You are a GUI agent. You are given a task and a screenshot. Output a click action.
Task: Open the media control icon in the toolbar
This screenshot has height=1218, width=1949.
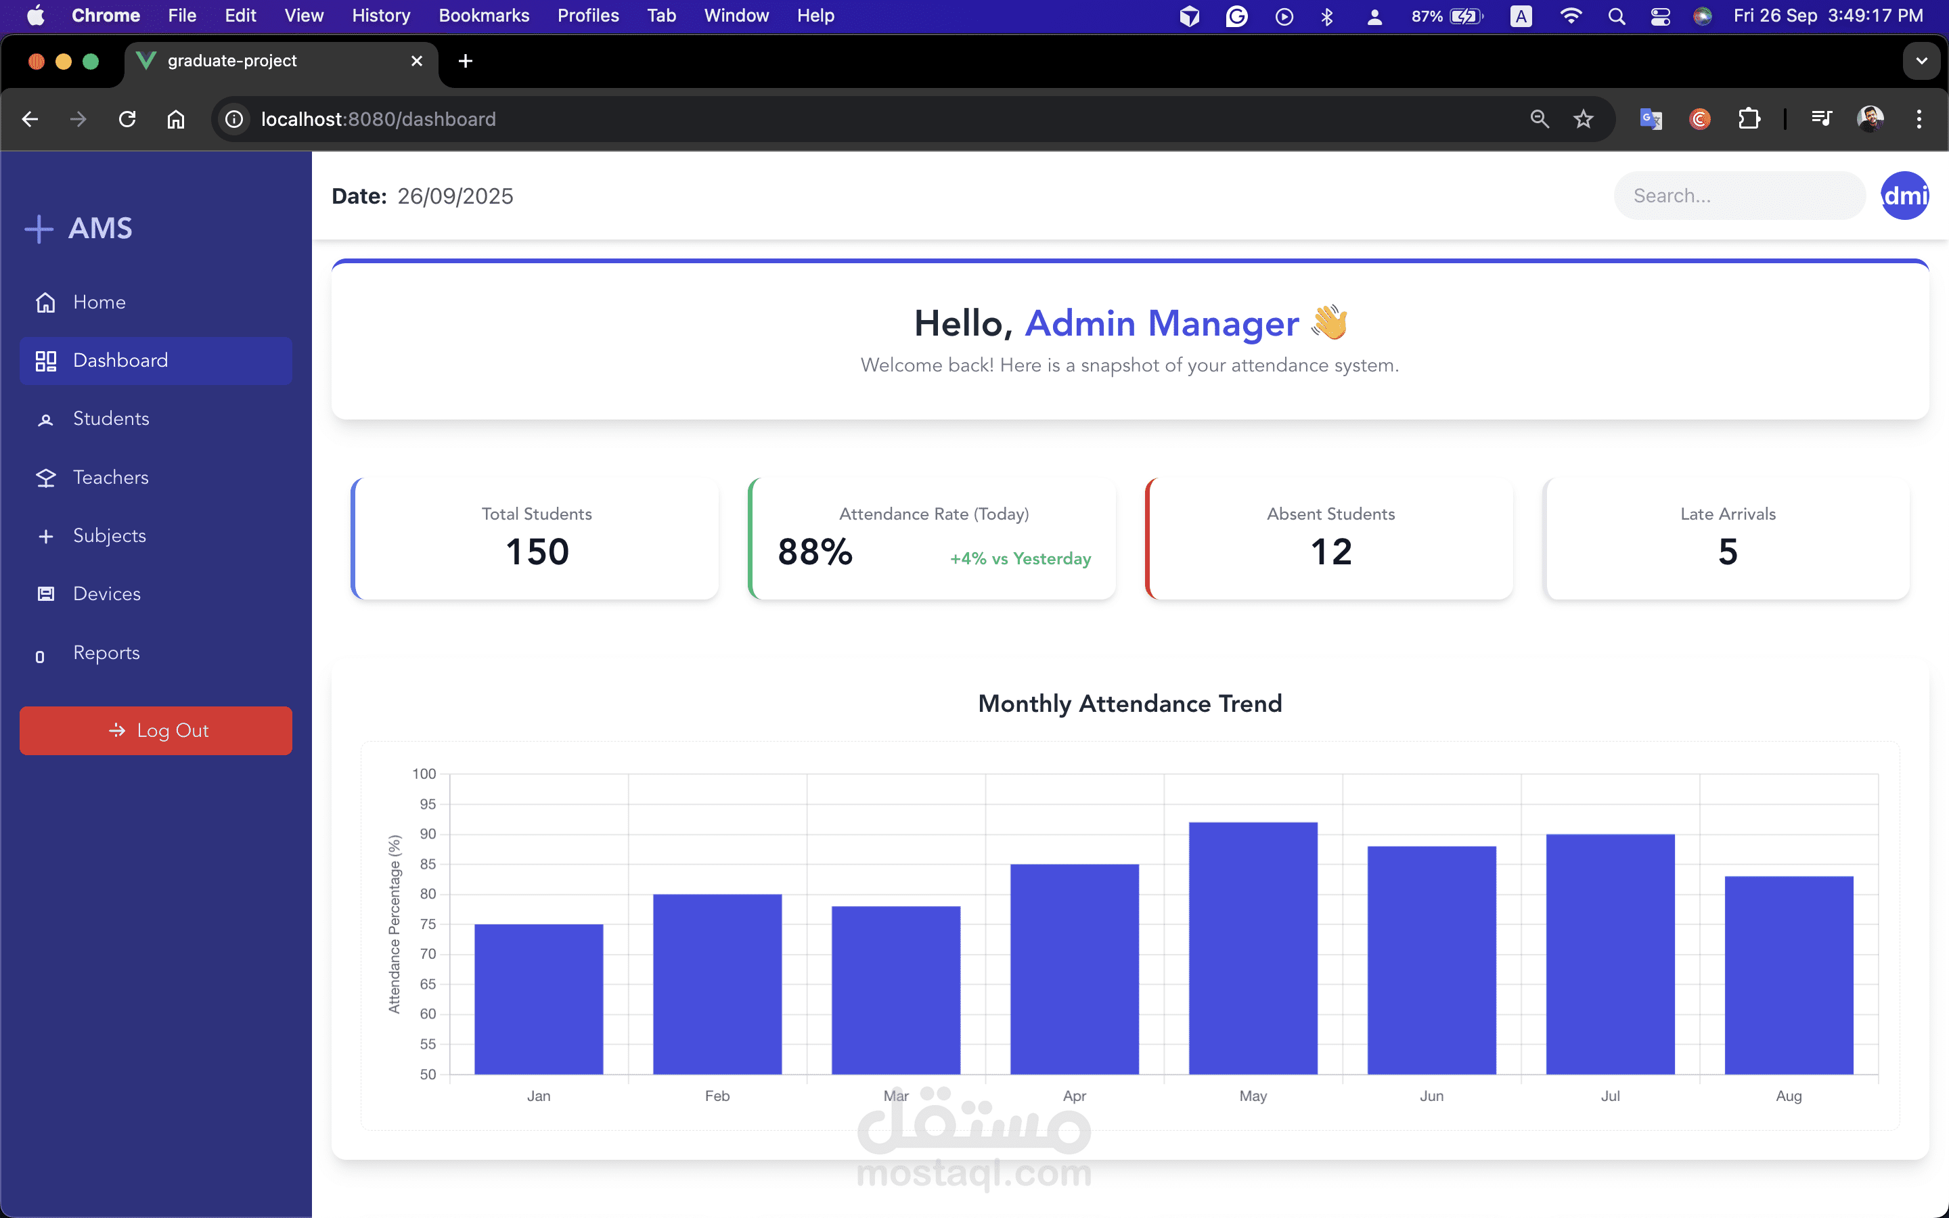(x=1821, y=119)
